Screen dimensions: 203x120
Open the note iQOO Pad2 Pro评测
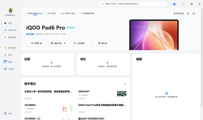tap(102, 108)
